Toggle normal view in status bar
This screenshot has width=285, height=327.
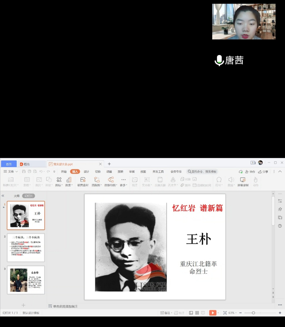(191, 313)
